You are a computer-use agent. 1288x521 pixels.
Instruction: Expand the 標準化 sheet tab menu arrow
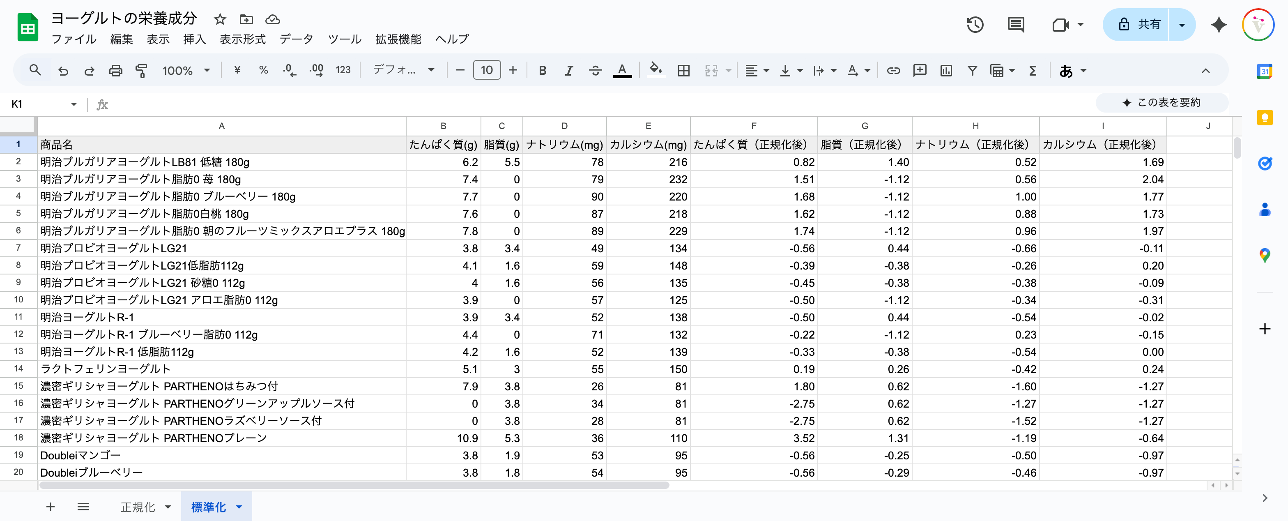point(239,507)
